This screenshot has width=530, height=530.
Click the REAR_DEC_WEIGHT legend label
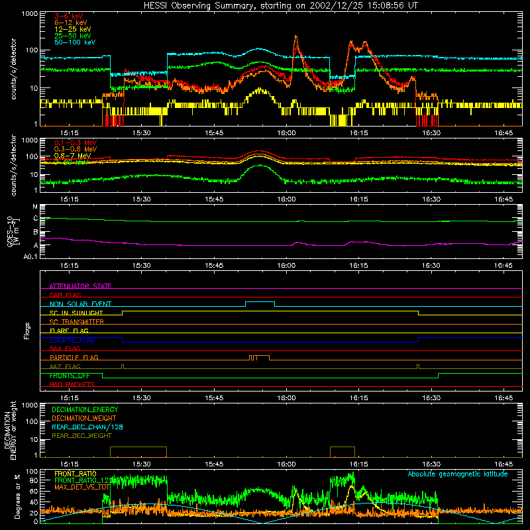click(x=81, y=436)
